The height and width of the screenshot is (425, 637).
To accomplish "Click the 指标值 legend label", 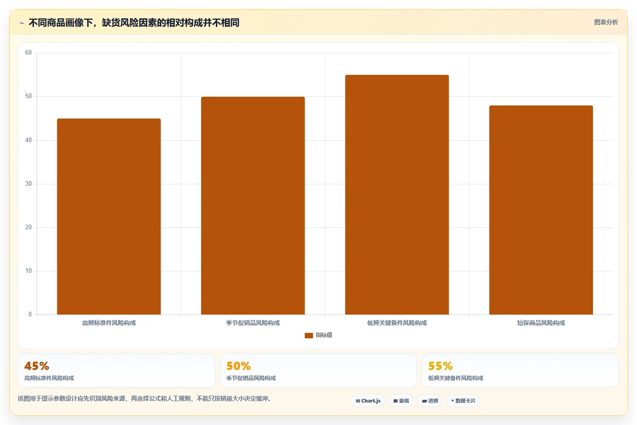I will click(324, 335).
